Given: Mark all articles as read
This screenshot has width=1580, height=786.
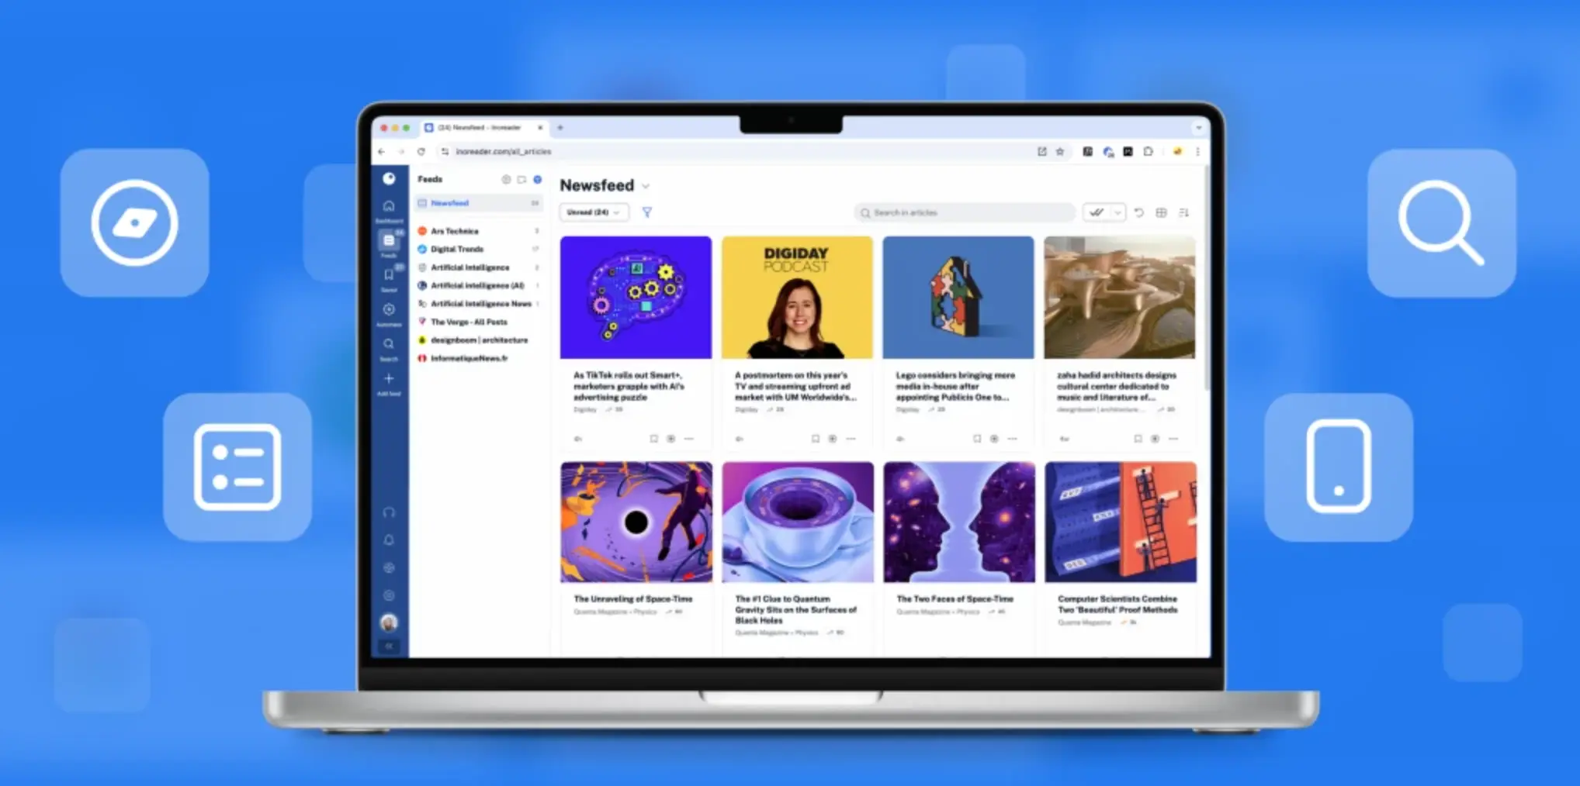Looking at the screenshot, I should [1096, 212].
